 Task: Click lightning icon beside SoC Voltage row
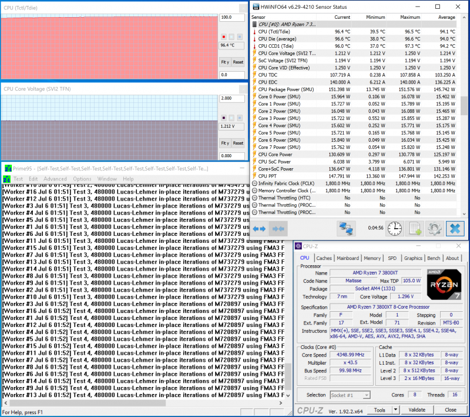[254, 61]
